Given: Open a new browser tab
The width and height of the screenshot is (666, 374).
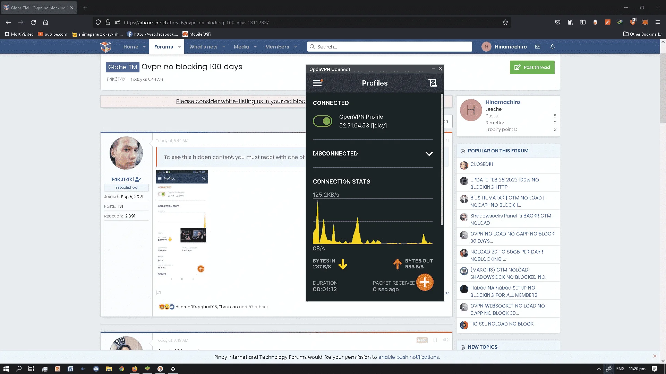Looking at the screenshot, I should (85, 8).
